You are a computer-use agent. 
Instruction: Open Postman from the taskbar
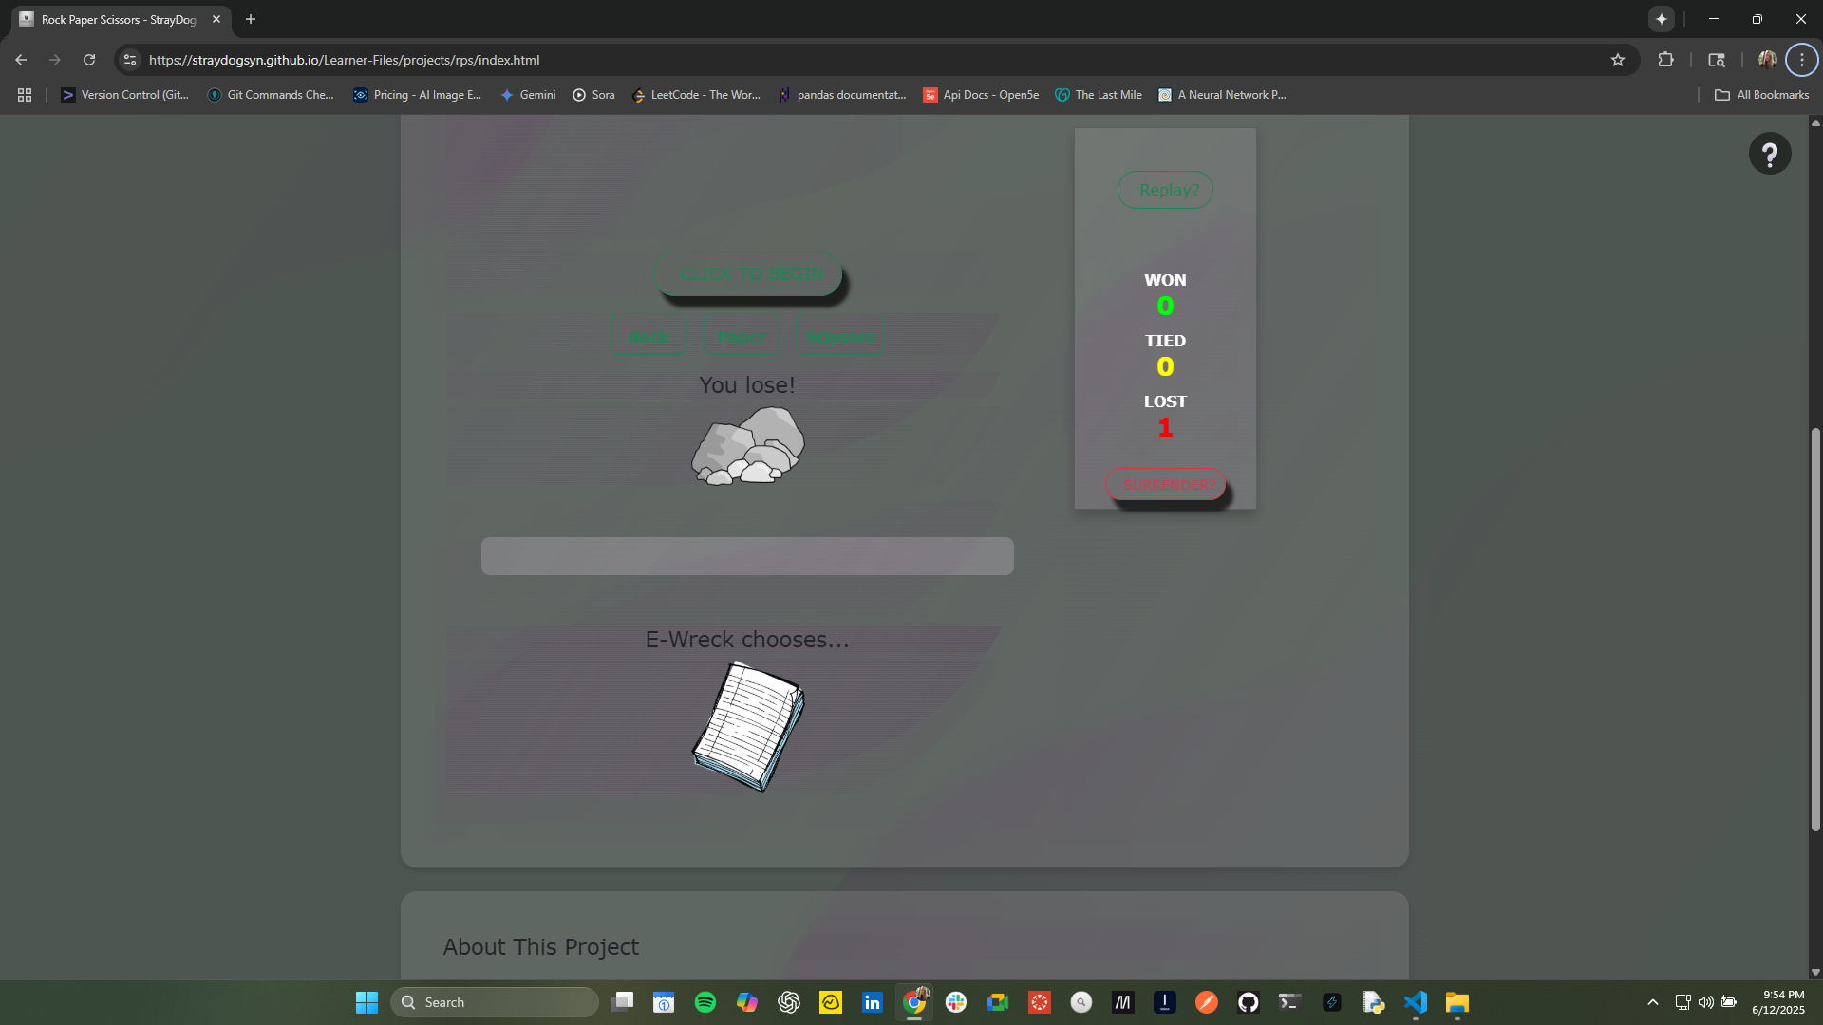click(1207, 1002)
